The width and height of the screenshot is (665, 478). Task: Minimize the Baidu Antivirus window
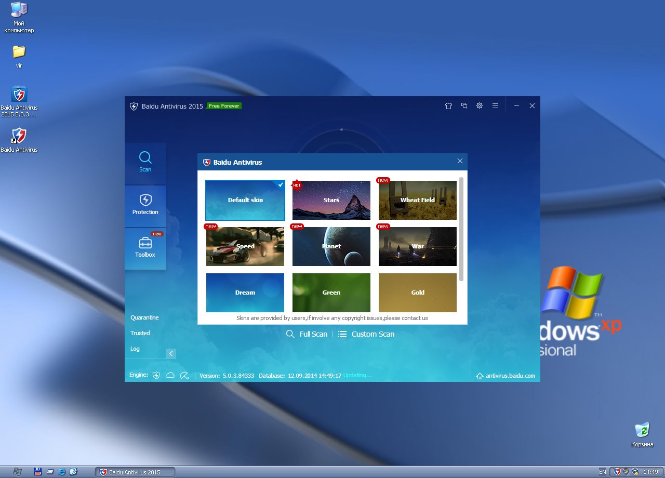(516, 105)
